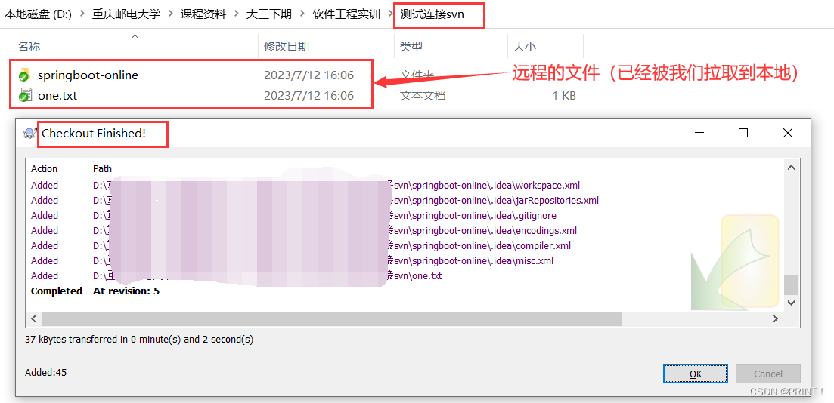Expand chevron after 本地磁盘 (D:)
The height and width of the screenshot is (403, 834).
coord(82,14)
